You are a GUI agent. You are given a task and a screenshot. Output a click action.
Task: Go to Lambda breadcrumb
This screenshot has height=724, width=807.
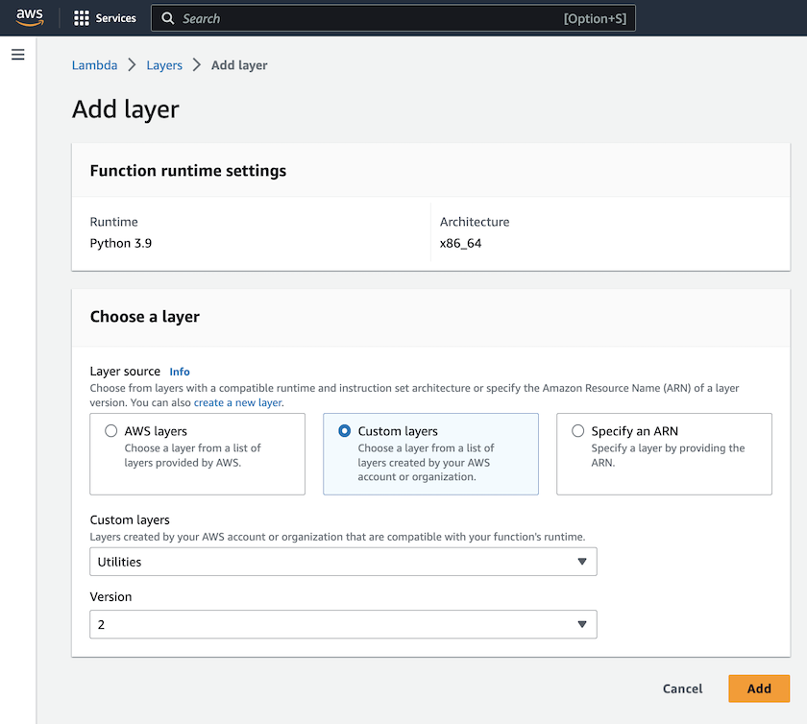pos(94,65)
